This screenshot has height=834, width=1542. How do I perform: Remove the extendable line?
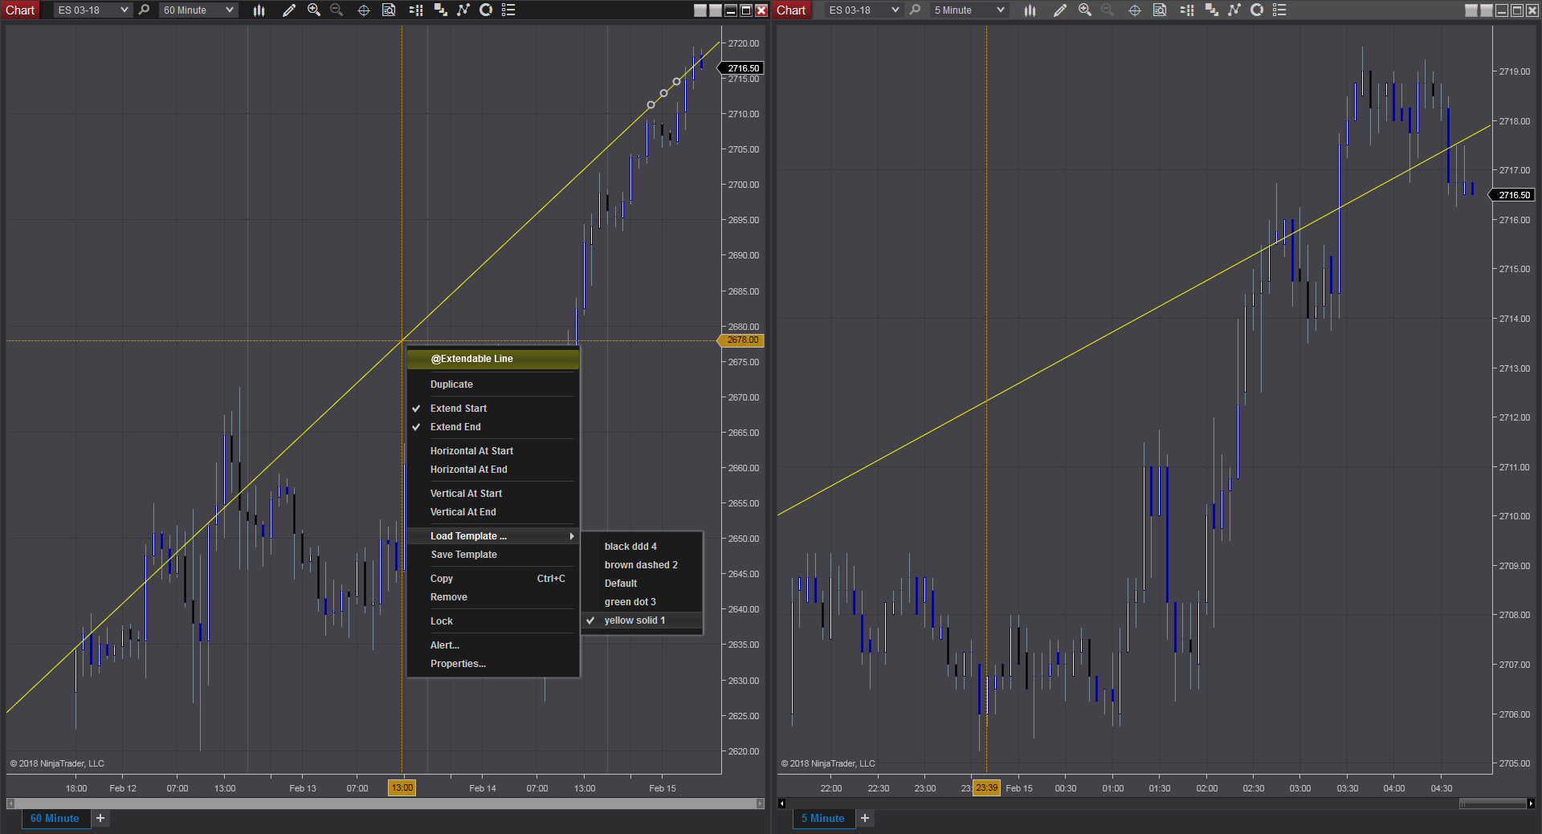(x=493, y=597)
